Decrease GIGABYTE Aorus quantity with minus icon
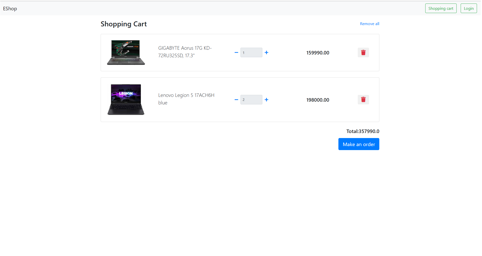482x256 pixels. point(236,52)
